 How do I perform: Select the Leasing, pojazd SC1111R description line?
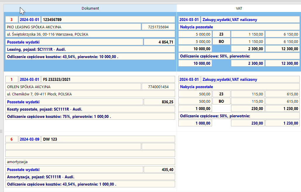[x=90, y=49]
